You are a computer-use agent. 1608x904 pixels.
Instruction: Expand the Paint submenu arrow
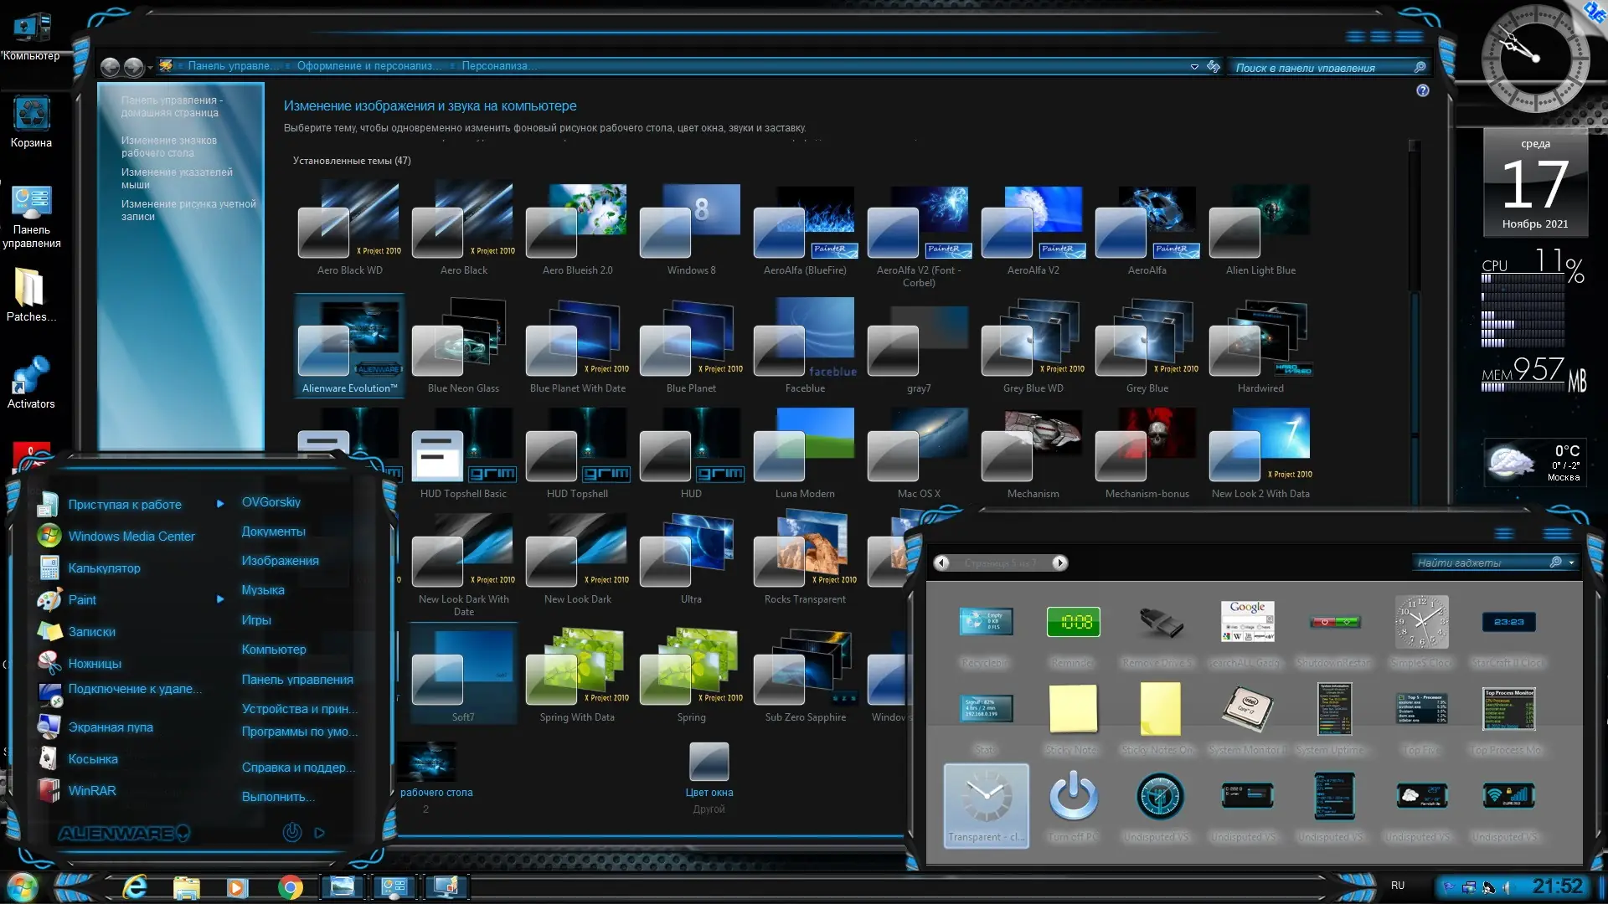pos(220,600)
